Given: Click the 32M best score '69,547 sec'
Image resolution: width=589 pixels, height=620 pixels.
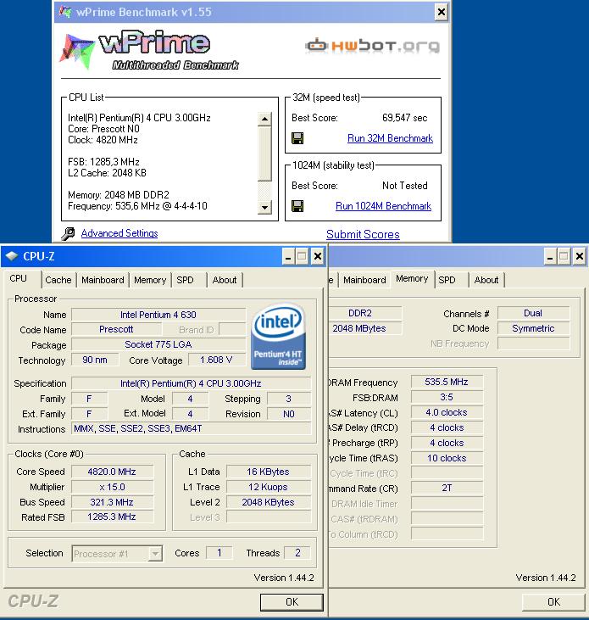Looking at the screenshot, I should [x=404, y=118].
